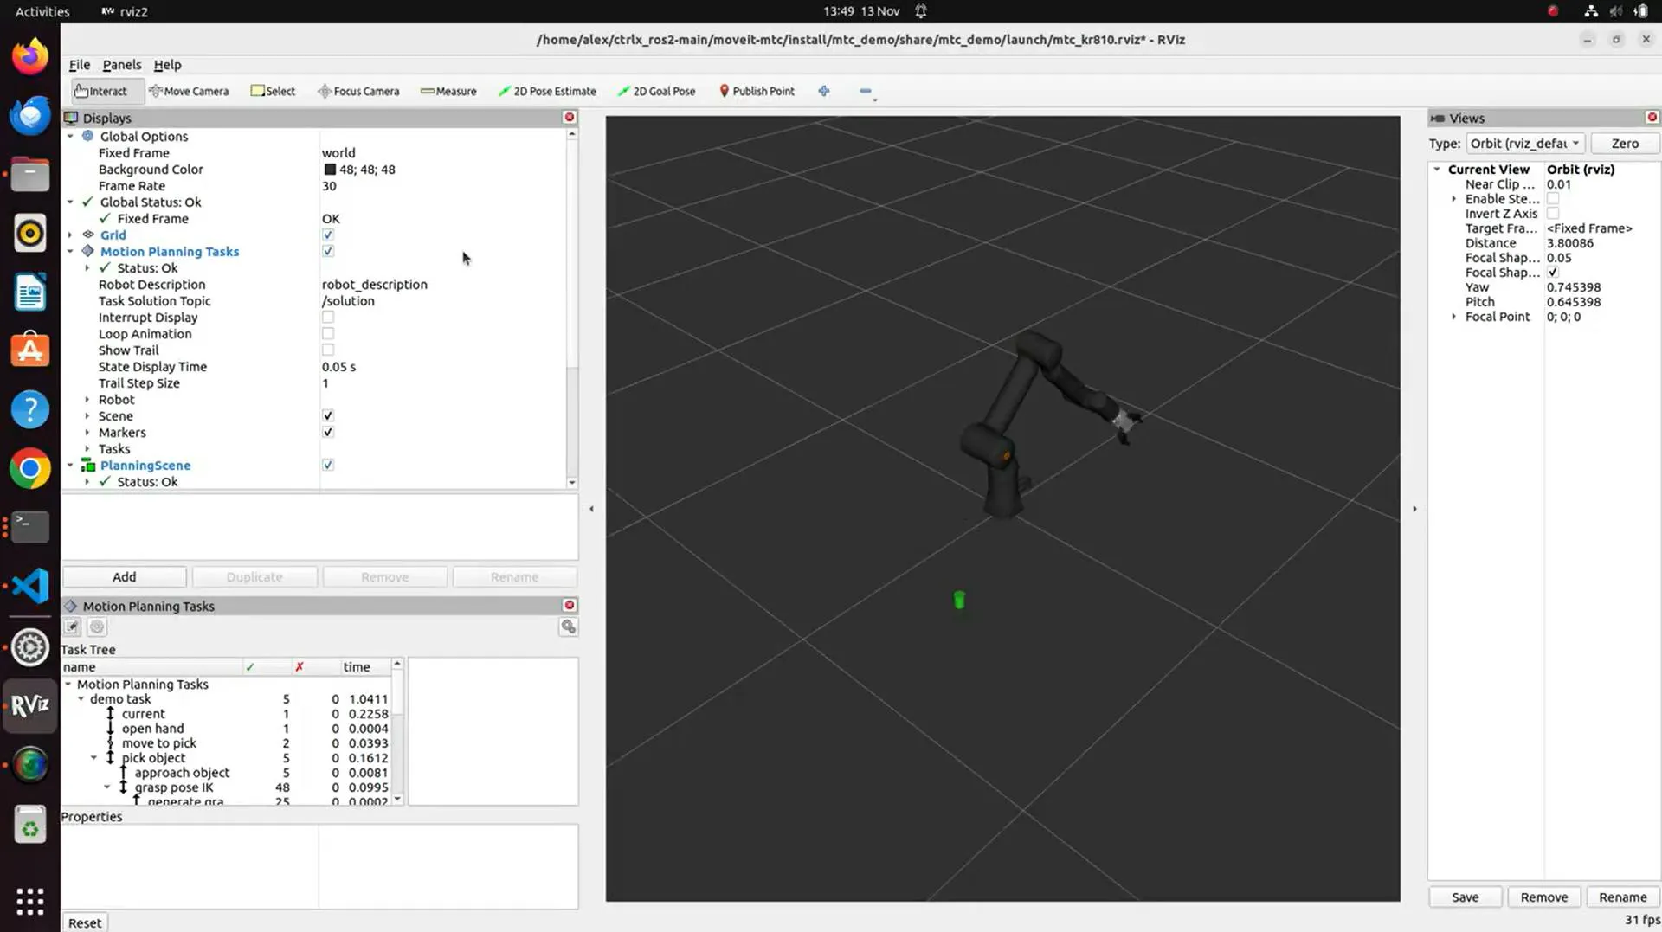Open the rviz2 application menu in top bar
This screenshot has height=932, width=1662.
tap(125, 11)
